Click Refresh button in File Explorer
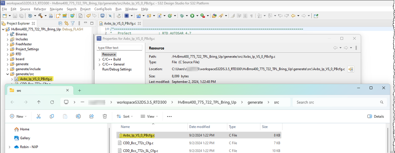Image resolution: width=395 pixels, height=153 pixels. coord(52,102)
